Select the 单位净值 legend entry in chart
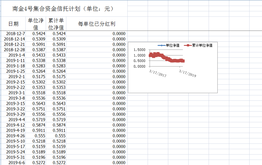Image resolution: width=262 pixels, height=165 pixels. point(169,45)
